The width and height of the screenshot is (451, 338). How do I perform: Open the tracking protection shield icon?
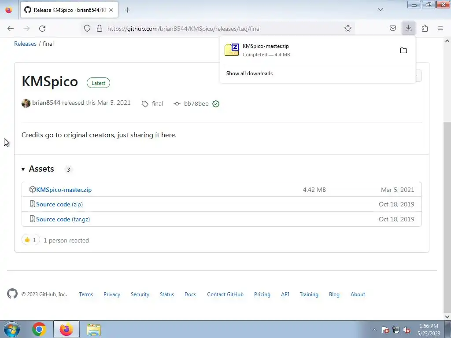point(87,28)
